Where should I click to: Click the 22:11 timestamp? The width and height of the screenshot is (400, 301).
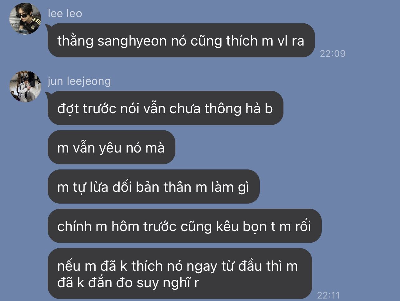pos(328,295)
